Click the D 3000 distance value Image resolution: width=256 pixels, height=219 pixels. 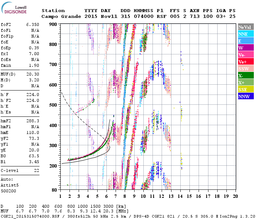pyautogui.click(x=108, y=207)
